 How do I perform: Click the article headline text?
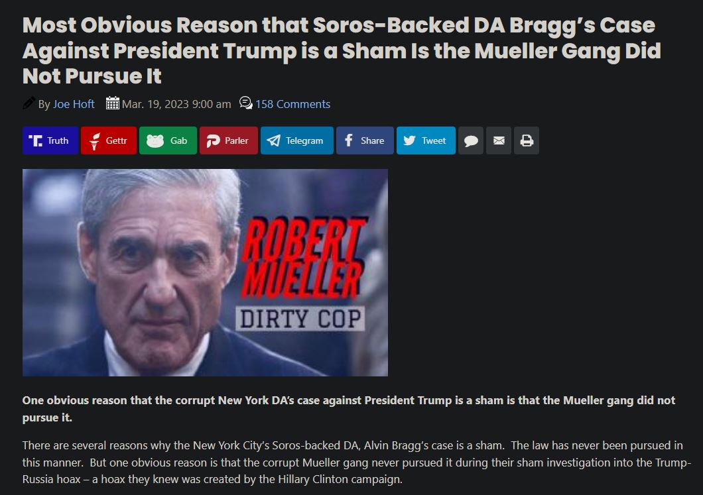[342, 50]
